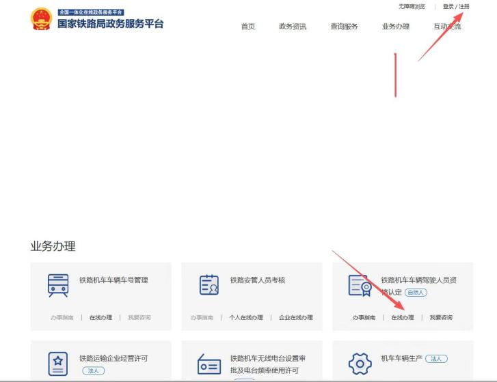Click the train icon for 铁路机车车辆车号管理

pos(58,285)
